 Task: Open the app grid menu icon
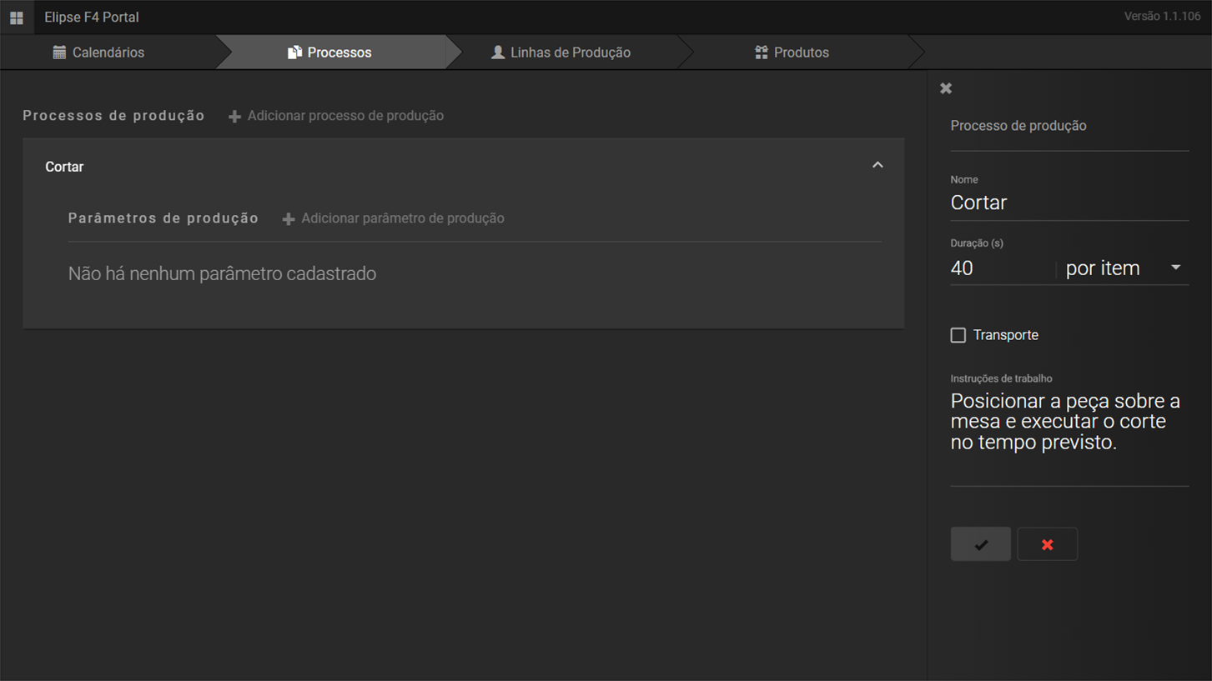(17, 17)
